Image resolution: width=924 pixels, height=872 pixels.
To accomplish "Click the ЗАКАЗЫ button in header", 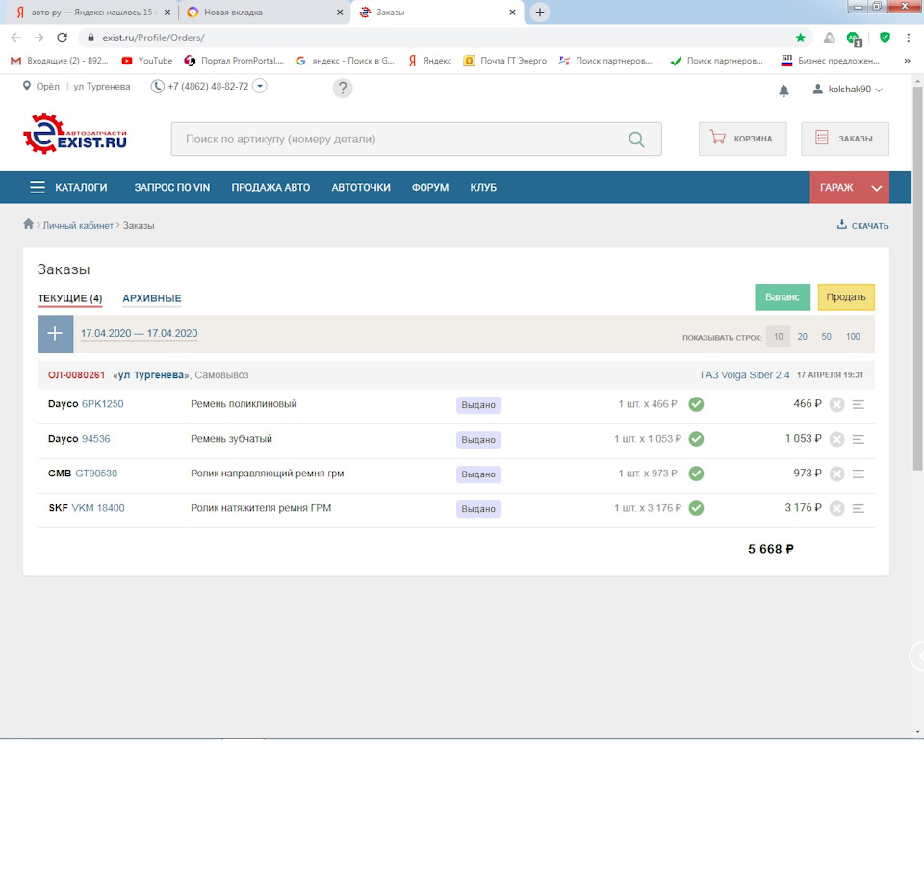I will pos(845,139).
